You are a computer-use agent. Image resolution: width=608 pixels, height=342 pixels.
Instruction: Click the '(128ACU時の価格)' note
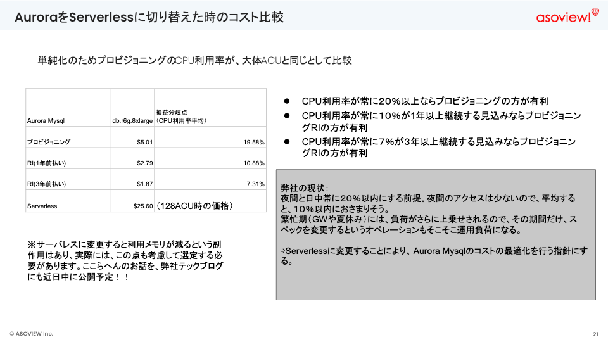coord(194,206)
